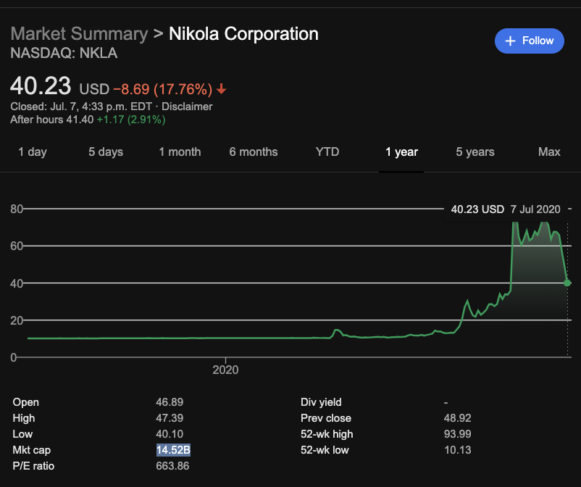
Task: Click the P/E ratio label
Action: (33, 466)
